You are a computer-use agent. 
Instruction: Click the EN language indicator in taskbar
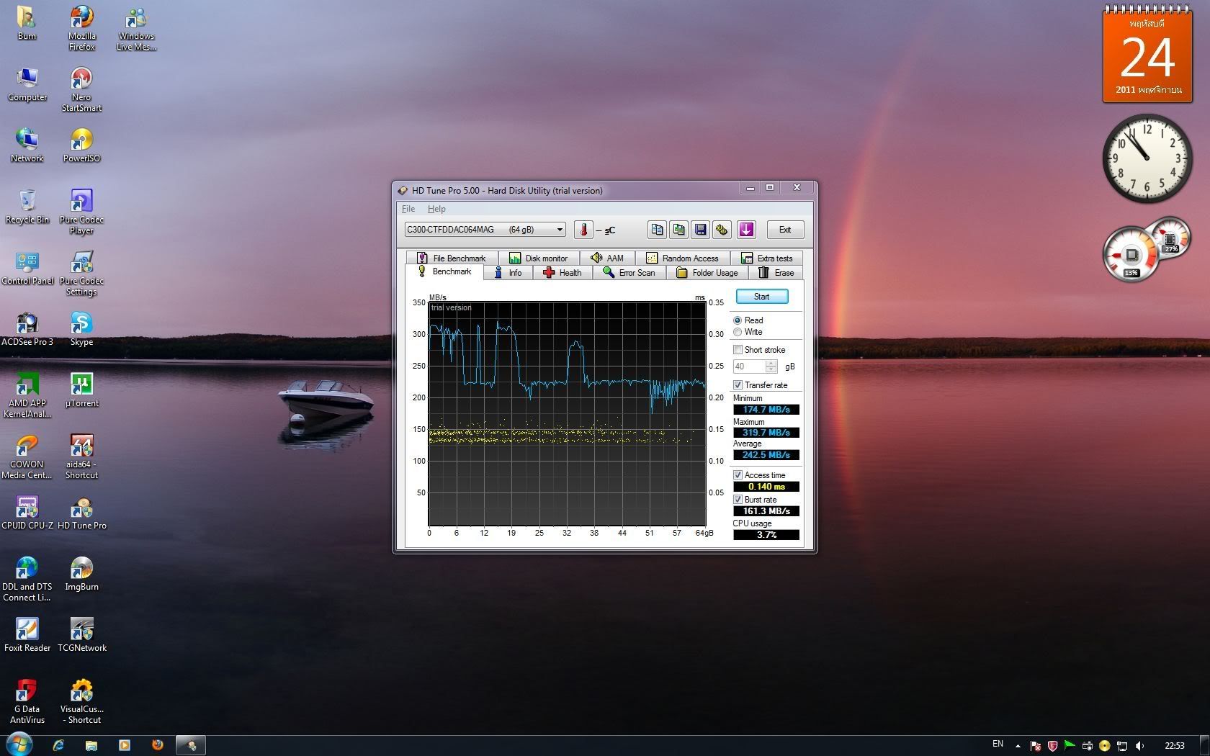(998, 744)
